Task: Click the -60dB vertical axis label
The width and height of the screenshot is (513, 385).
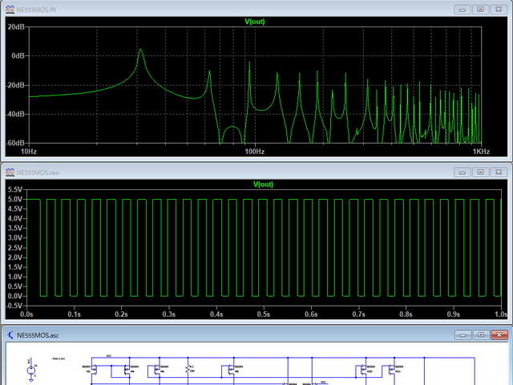Action: click(x=15, y=143)
